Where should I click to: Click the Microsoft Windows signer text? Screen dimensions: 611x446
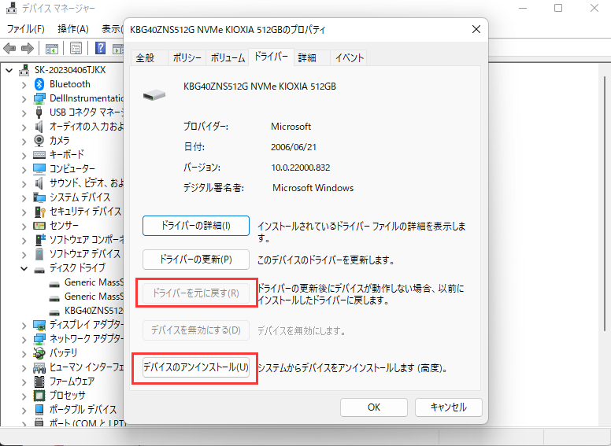313,188
